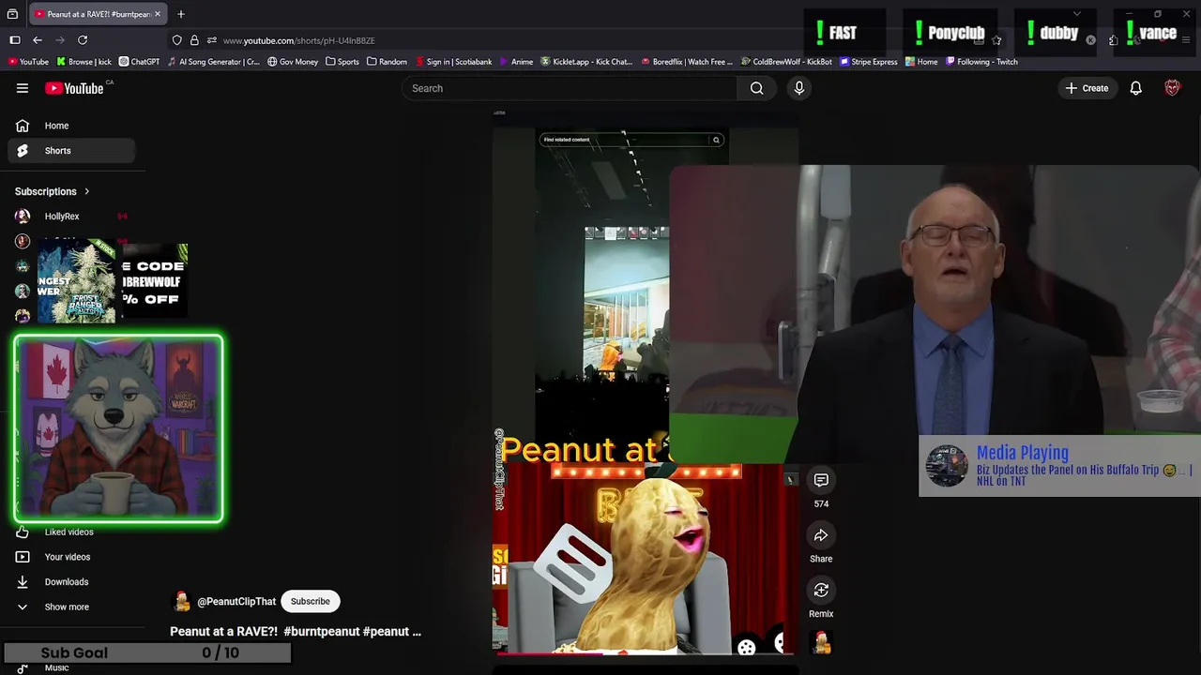Select Home in the sidebar
Image resolution: width=1201 pixels, height=675 pixels.
click(x=71, y=126)
